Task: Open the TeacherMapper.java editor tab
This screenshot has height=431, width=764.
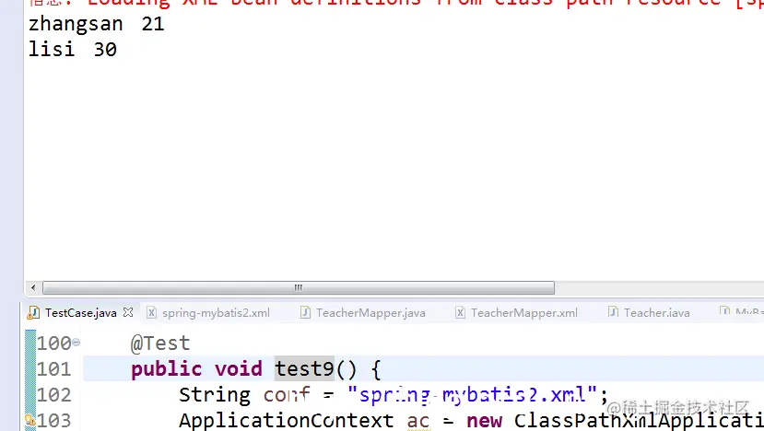Action: 370,312
